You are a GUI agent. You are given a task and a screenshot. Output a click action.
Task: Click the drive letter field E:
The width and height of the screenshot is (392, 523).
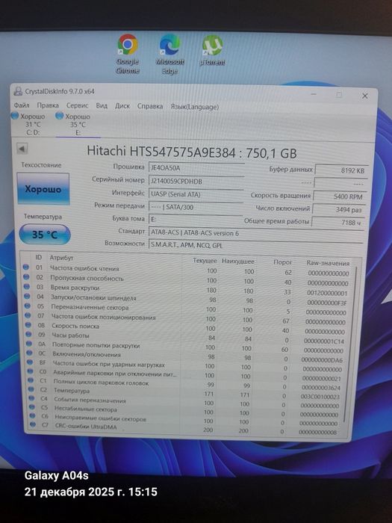click(196, 219)
